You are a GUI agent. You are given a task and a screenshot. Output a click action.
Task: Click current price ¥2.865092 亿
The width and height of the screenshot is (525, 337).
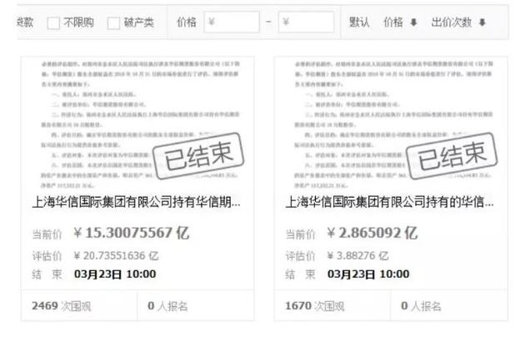(372, 233)
